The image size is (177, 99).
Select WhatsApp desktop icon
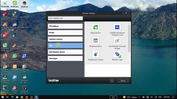(x=15, y=57)
